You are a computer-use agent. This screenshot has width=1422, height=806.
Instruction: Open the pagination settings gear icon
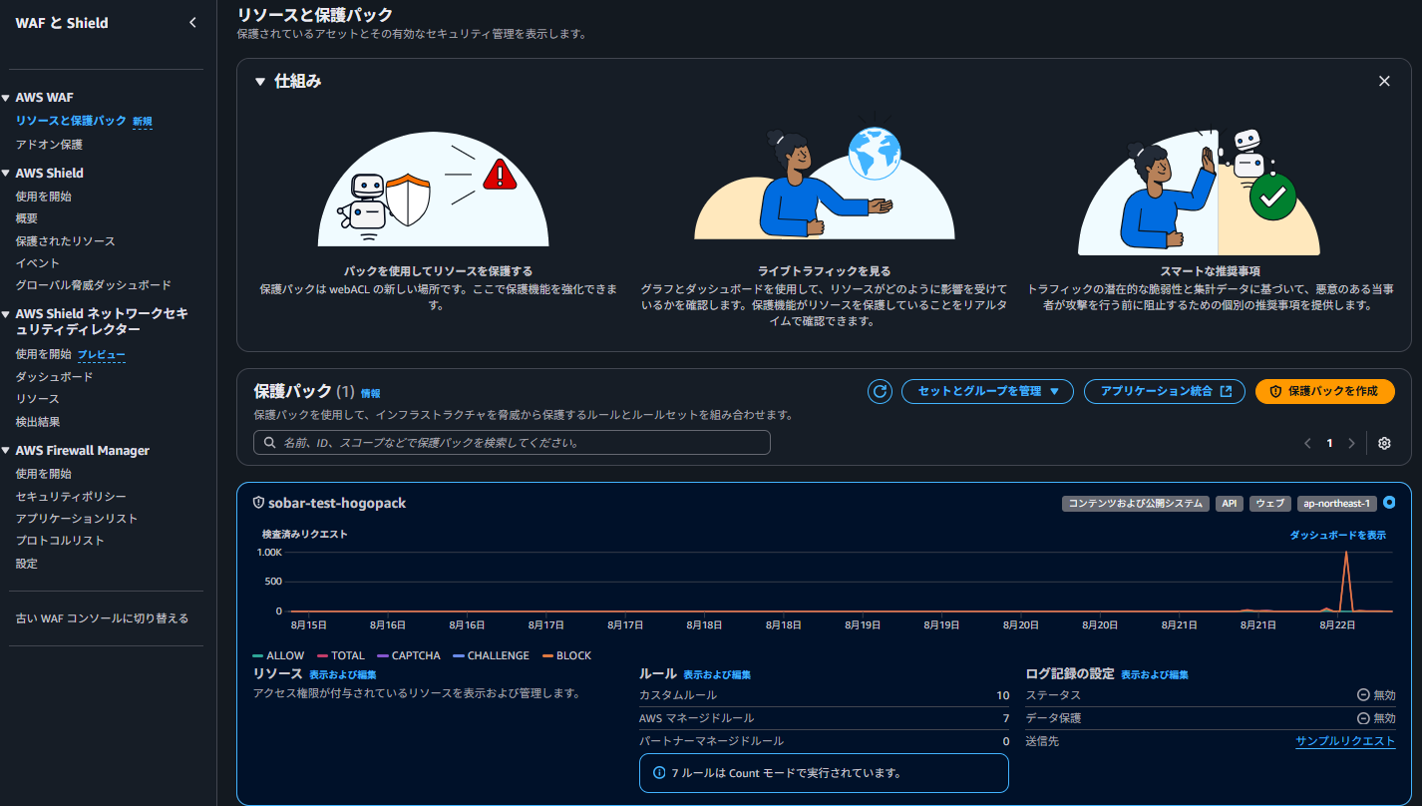(x=1384, y=442)
